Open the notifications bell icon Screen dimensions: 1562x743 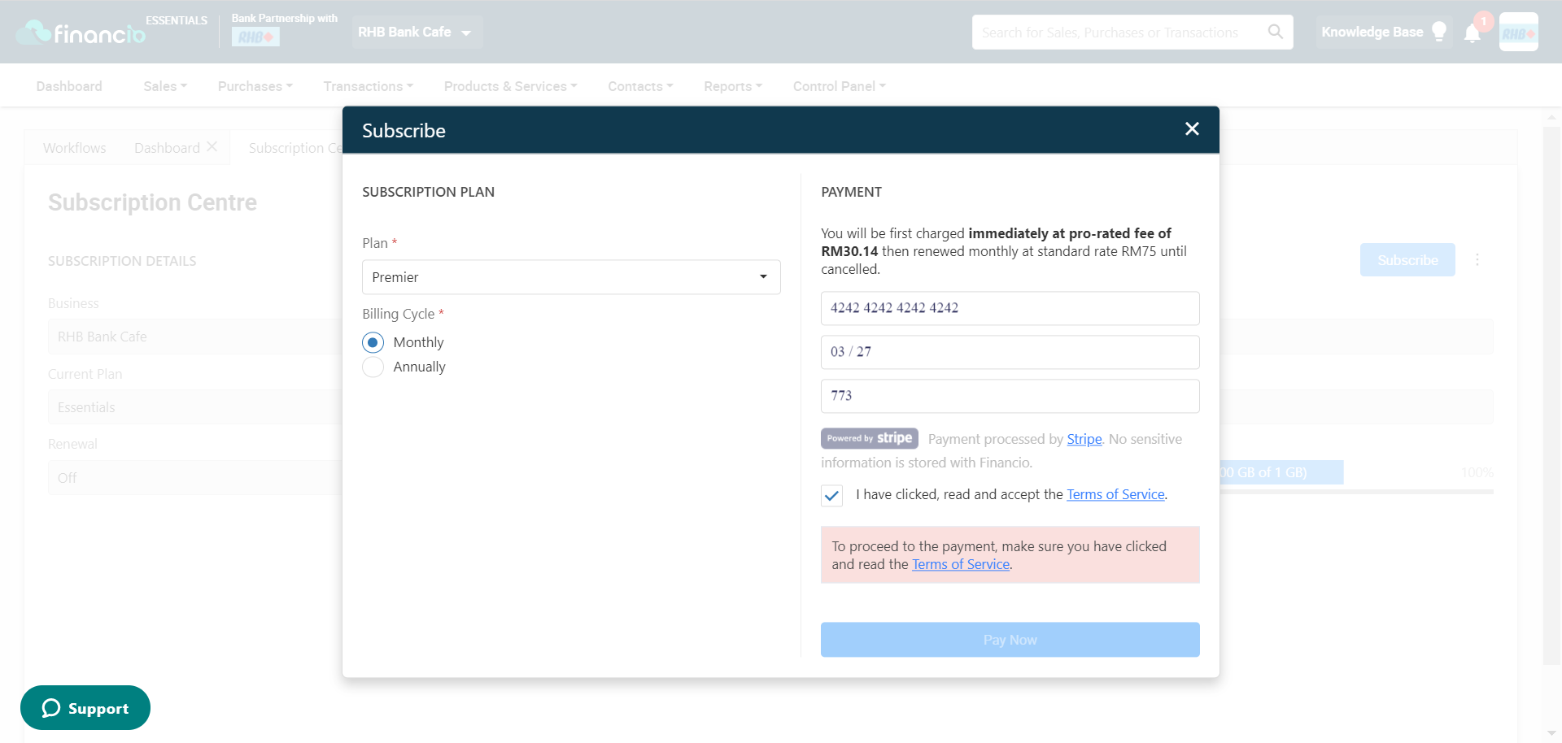(x=1472, y=33)
